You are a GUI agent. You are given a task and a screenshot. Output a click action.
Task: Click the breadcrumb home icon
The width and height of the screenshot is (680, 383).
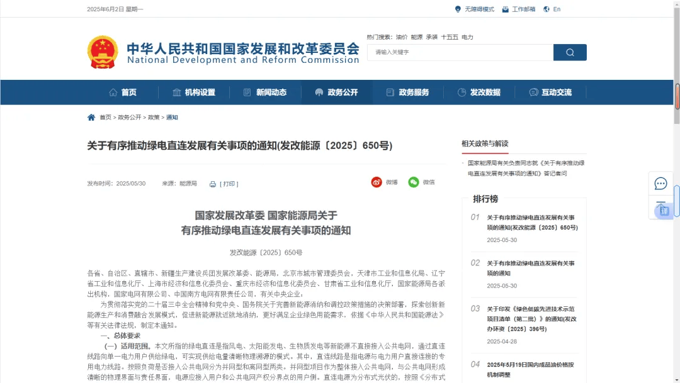(x=91, y=118)
